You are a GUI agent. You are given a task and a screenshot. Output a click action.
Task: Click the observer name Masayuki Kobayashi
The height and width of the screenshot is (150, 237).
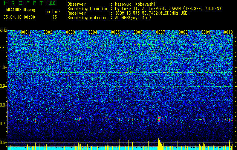point(135,4)
